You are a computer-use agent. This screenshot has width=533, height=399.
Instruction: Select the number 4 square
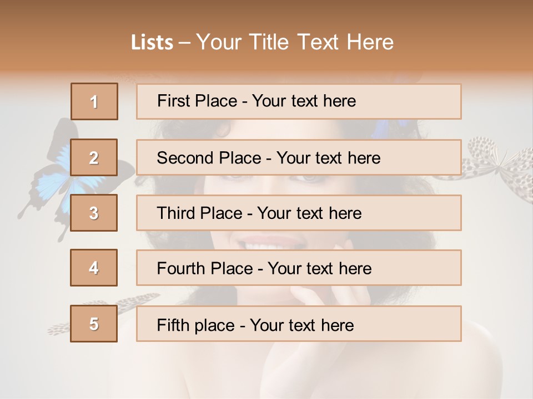94,268
